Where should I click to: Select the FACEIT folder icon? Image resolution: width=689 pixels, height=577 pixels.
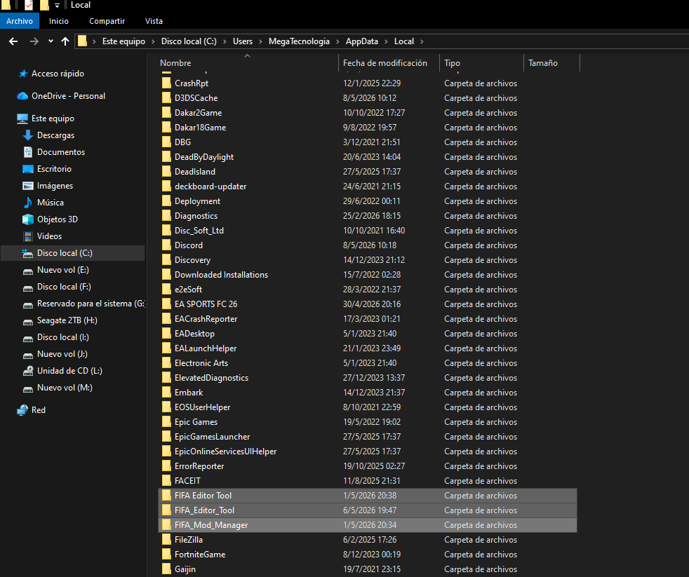(x=166, y=481)
